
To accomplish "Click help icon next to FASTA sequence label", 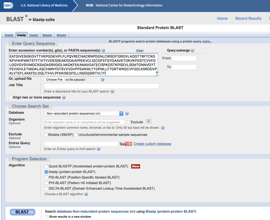I will 104,51.
